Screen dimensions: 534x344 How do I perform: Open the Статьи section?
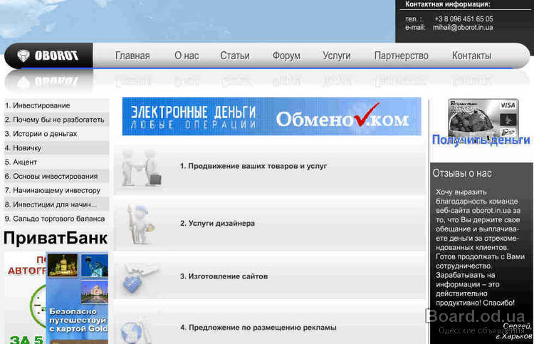click(235, 56)
